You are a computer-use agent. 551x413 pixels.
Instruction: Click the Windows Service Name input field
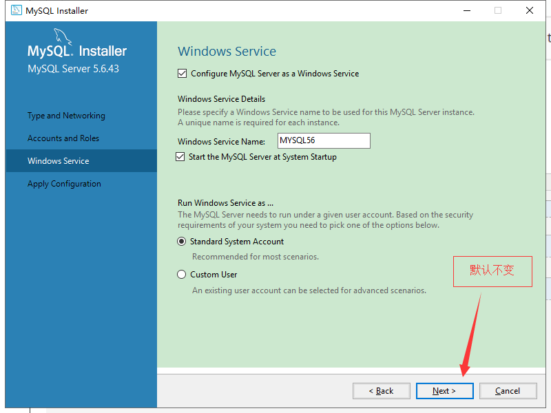coord(324,140)
